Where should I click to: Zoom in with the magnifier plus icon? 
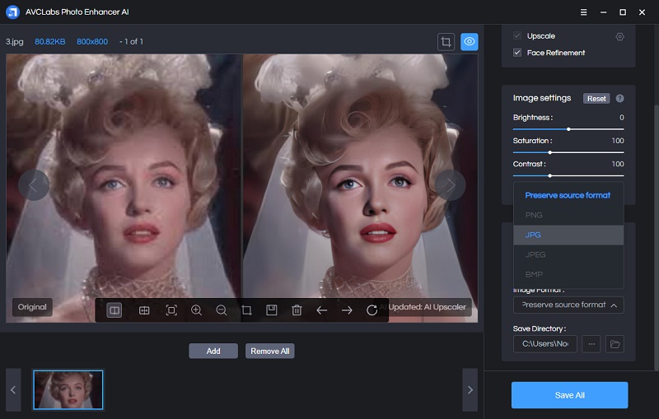(196, 310)
